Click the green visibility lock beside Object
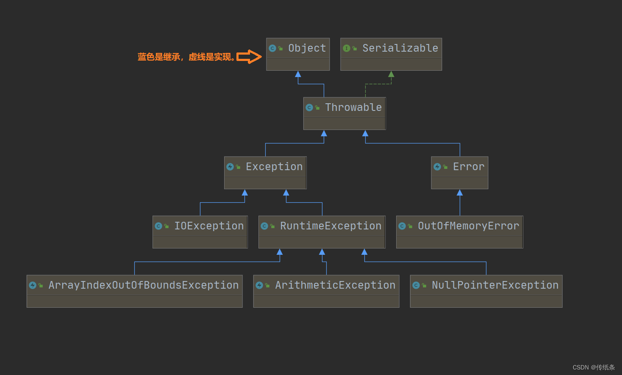622x375 pixels. coord(280,49)
